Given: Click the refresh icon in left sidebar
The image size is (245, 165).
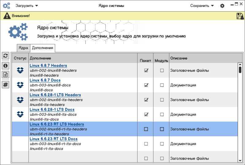Looking at the screenshot, I should point(5,55).
